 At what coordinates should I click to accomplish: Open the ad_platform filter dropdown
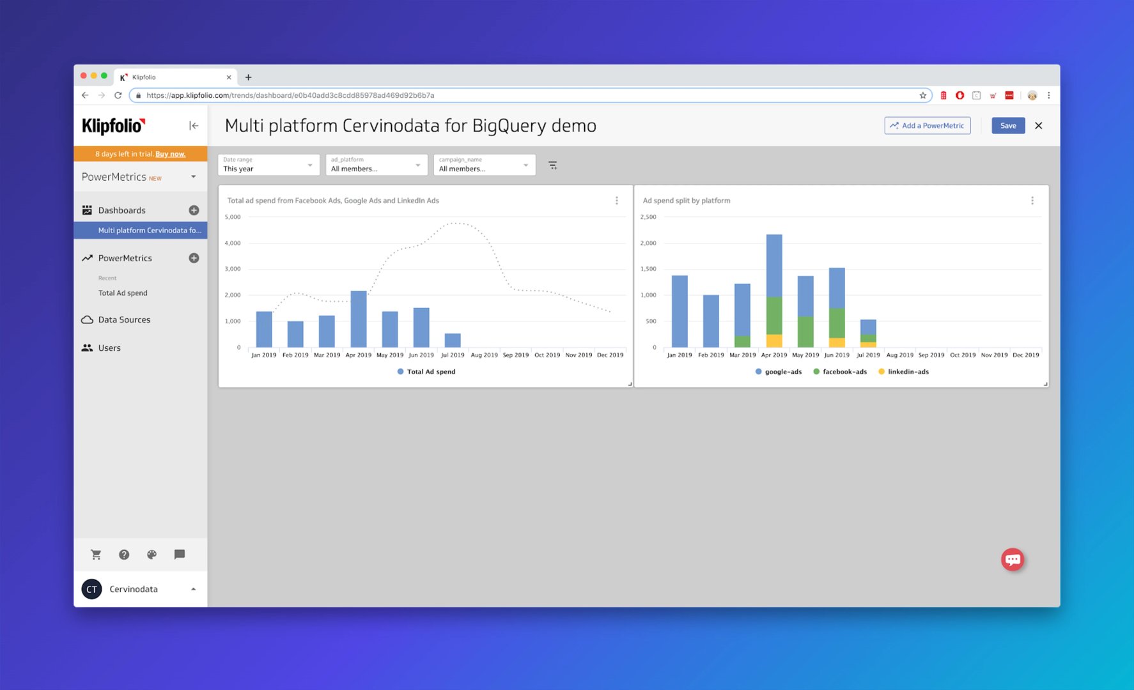click(x=377, y=165)
